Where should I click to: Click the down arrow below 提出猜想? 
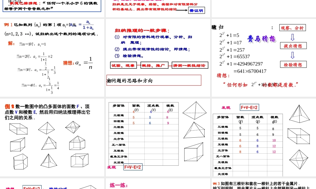pos(293,55)
